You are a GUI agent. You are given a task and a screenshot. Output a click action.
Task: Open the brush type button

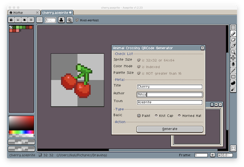click(40, 20)
